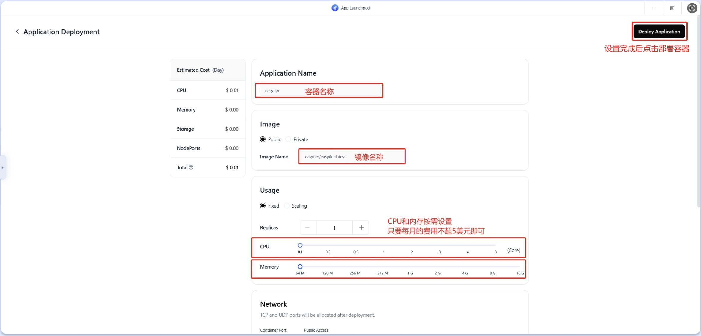Click the App Launchpad rocket icon
The width and height of the screenshot is (701, 336).
(x=335, y=8)
